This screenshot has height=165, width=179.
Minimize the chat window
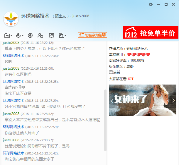pos(159,5)
